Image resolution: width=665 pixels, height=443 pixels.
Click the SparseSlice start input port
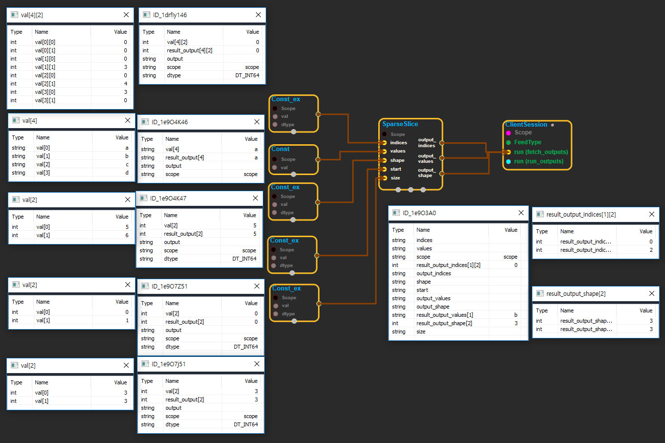(385, 169)
